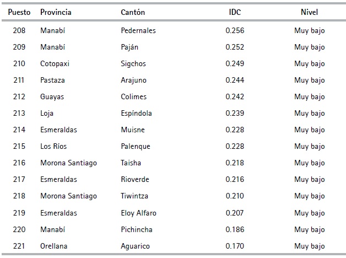Click the Cantón column header
This screenshot has height=258, width=346.
[133, 12]
